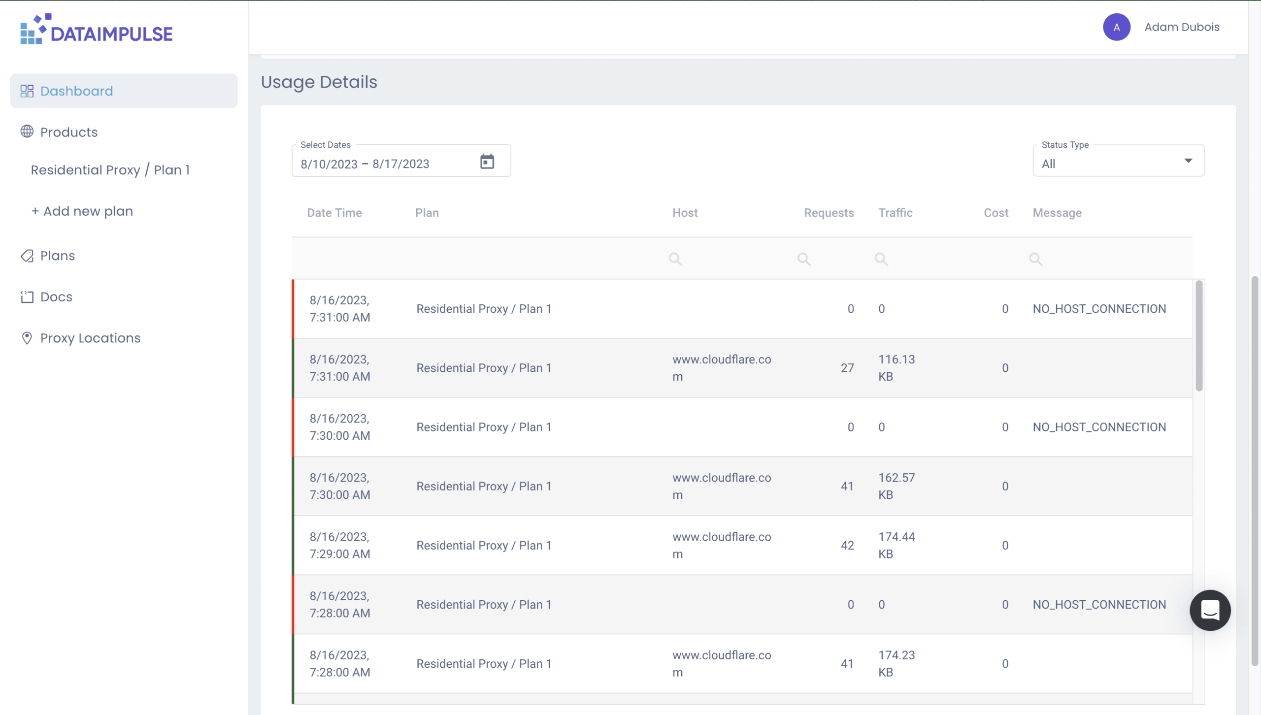Click the Plans tag icon

click(27, 256)
